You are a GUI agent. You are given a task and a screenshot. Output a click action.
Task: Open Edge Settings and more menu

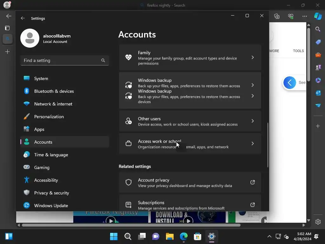pos(304,16)
